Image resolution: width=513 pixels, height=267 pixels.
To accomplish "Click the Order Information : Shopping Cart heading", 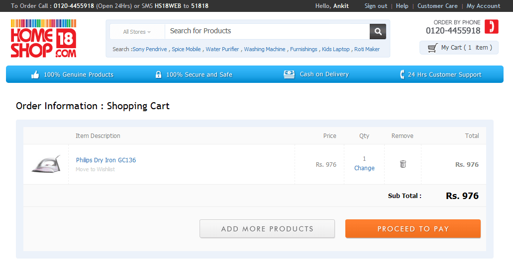I will click(x=93, y=106).
